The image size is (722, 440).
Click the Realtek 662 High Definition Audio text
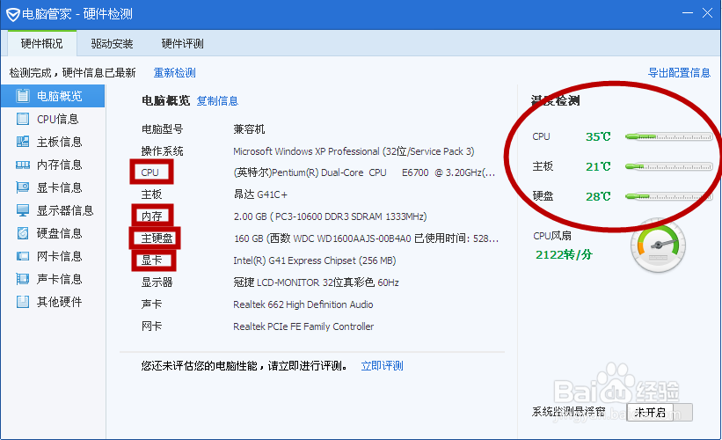(x=303, y=304)
